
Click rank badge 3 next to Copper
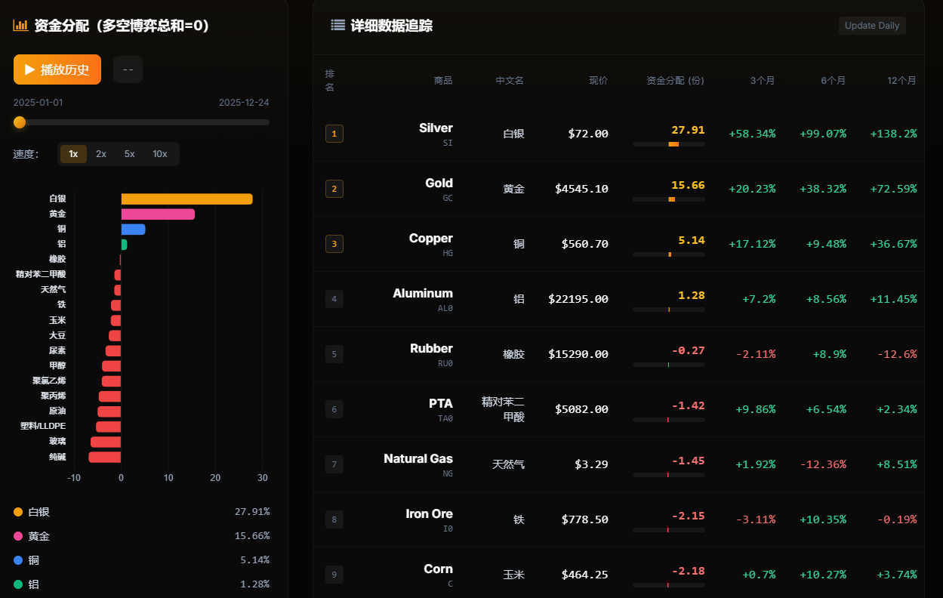[334, 244]
